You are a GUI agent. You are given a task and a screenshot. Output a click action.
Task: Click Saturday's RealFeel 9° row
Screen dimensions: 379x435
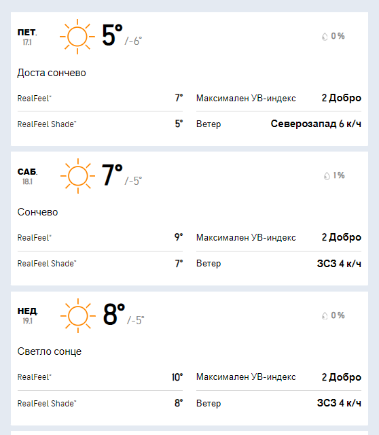(100, 237)
